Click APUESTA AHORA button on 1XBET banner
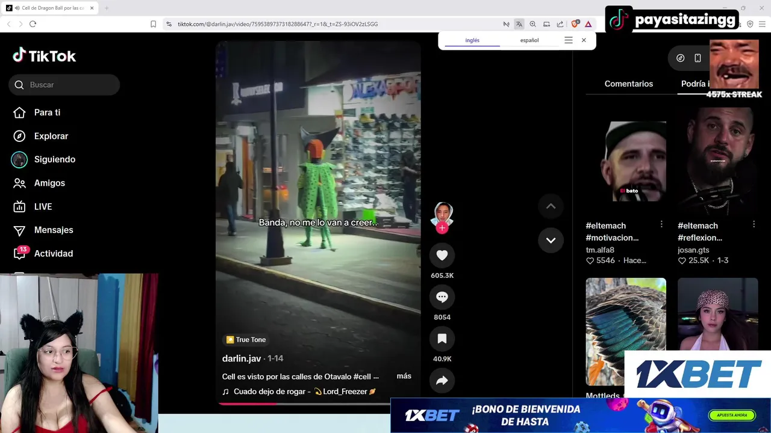Image resolution: width=771 pixels, height=433 pixels. pos(732,415)
